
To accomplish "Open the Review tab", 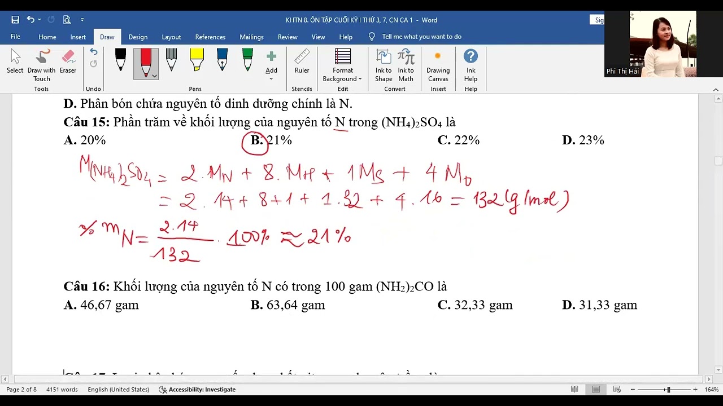I will (x=288, y=37).
